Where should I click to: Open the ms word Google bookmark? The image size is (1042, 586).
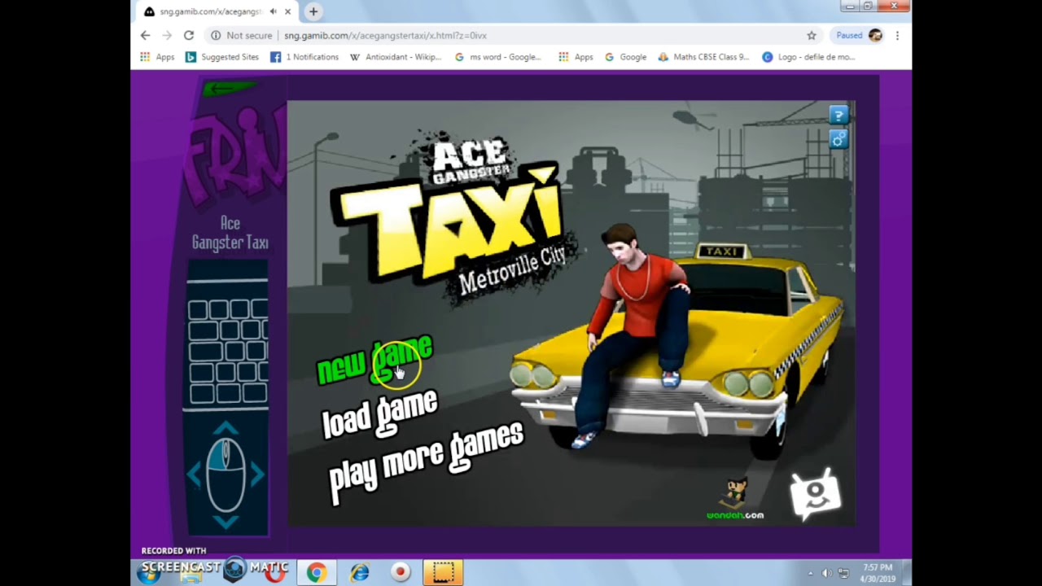coord(497,57)
